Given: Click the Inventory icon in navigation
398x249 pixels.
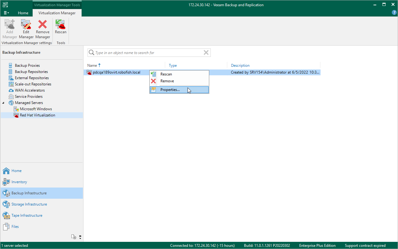Looking at the screenshot, I should coord(6,182).
